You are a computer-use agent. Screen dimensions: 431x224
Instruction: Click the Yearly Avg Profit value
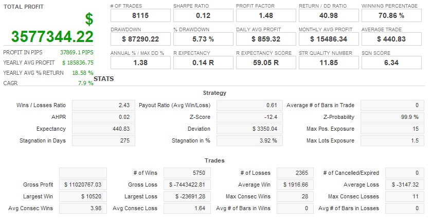click(x=77, y=63)
